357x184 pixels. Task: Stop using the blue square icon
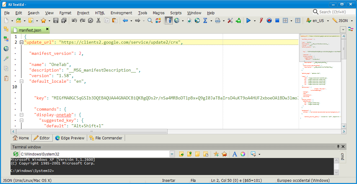(x=277, y=21)
